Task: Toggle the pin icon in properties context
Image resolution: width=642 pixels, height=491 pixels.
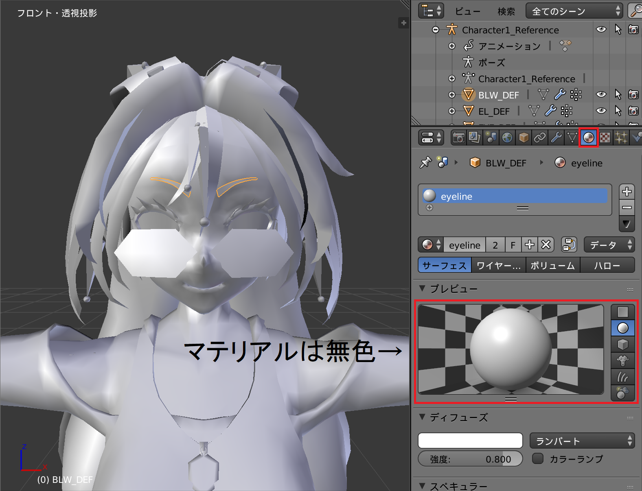Action: tap(425, 163)
